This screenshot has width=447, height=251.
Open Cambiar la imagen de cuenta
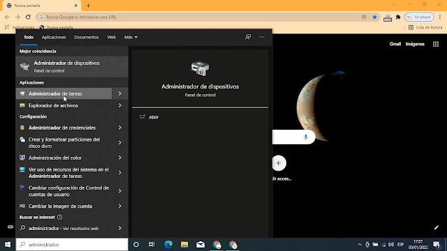64,206
